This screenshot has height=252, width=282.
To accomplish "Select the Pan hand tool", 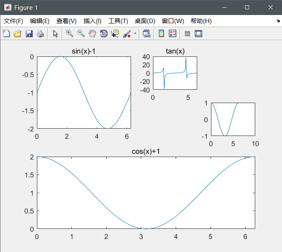I will [x=92, y=34].
